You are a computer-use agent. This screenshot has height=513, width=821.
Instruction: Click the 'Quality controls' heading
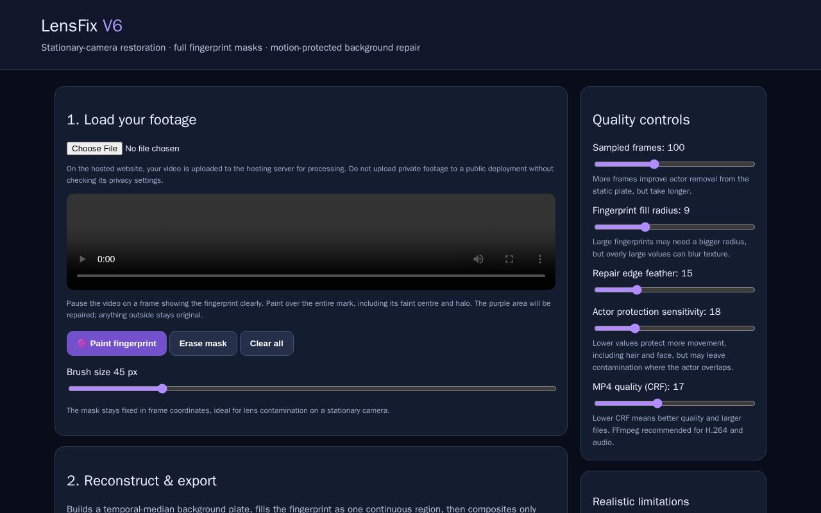[641, 120]
